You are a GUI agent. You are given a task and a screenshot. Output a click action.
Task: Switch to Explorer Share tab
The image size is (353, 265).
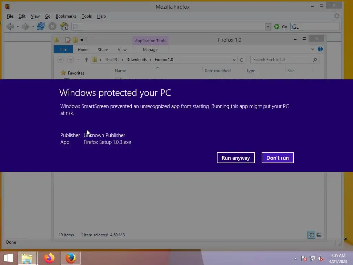click(103, 50)
